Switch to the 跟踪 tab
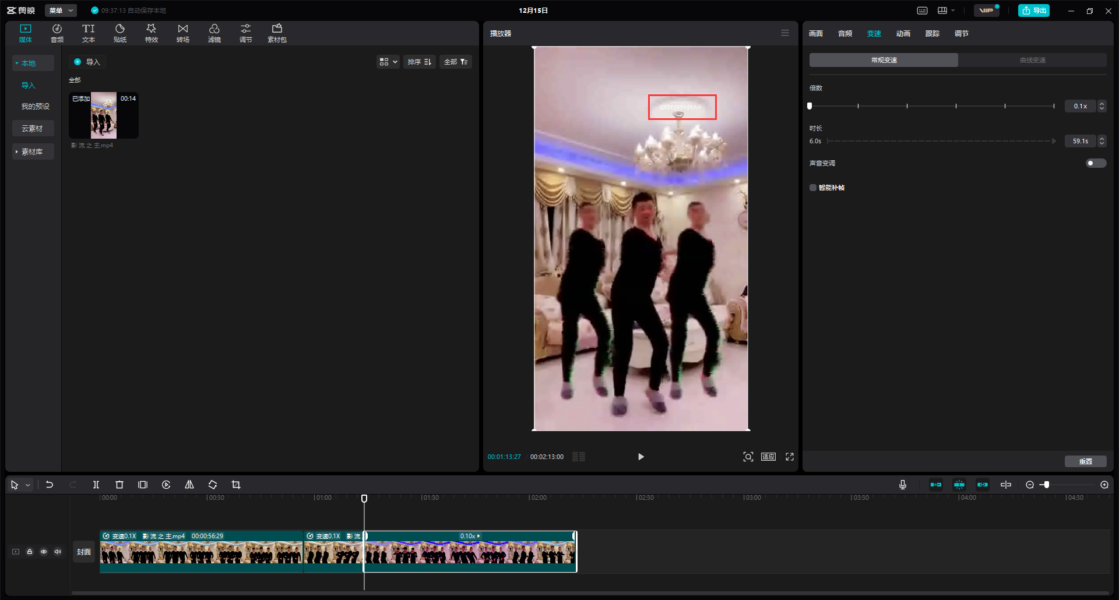This screenshot has height=600, width=1119. pos(932,33)
